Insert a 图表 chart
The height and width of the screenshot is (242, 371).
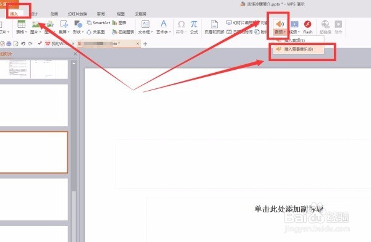pos(119,23)
